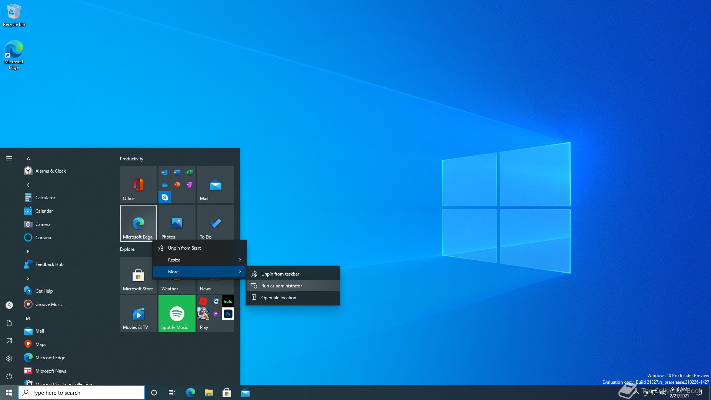Open the Recycle Bin desktop icon

[14, 15]
